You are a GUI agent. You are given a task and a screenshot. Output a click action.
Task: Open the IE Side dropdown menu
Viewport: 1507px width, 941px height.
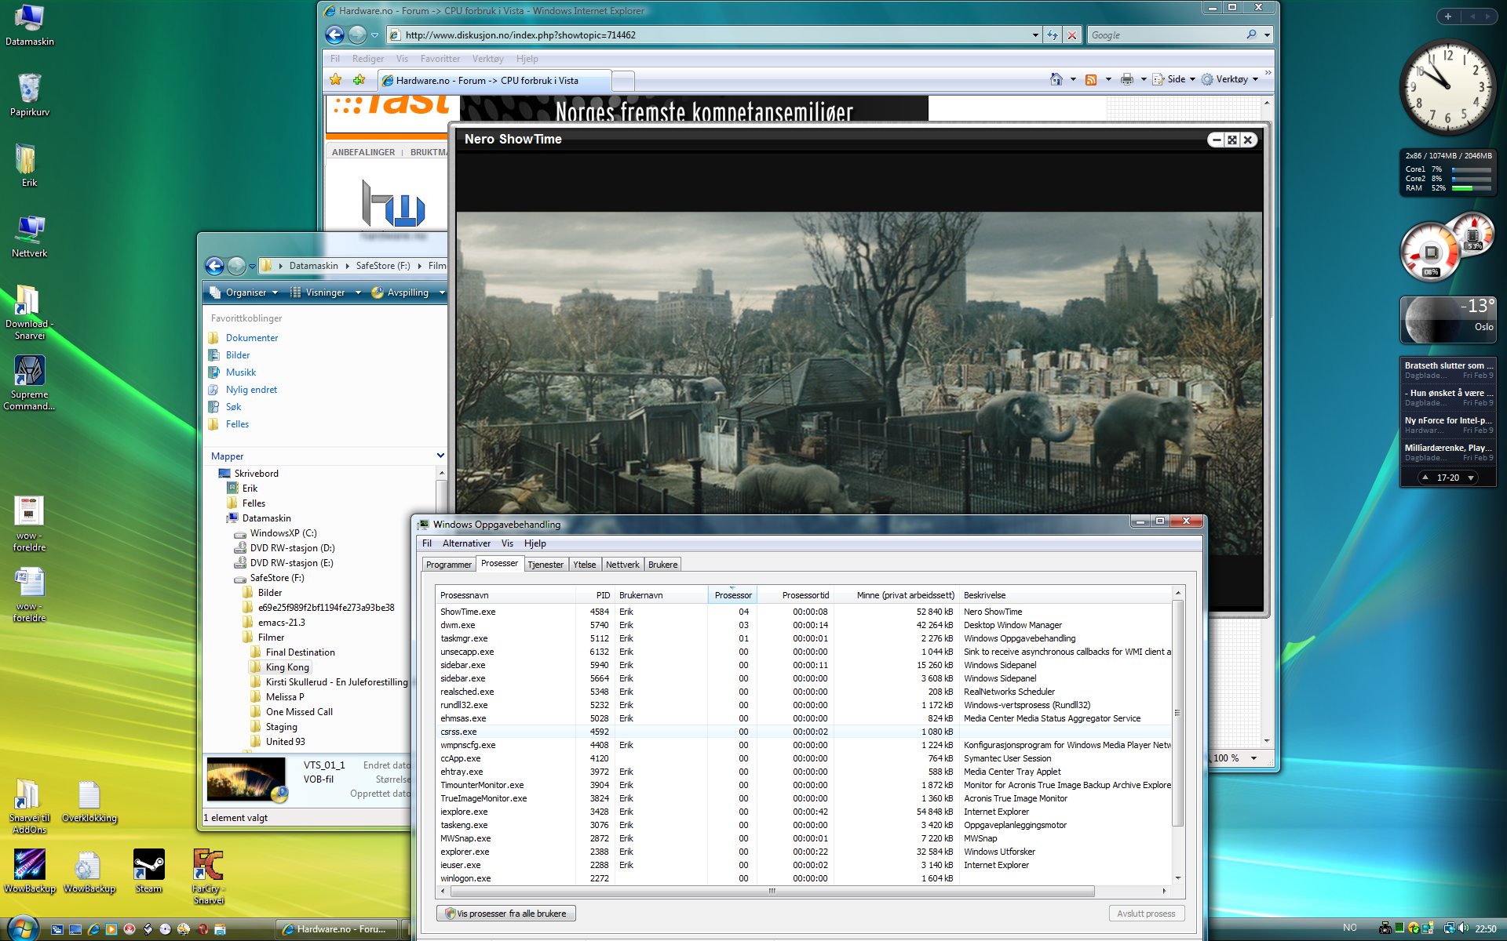pos(1174,79)
